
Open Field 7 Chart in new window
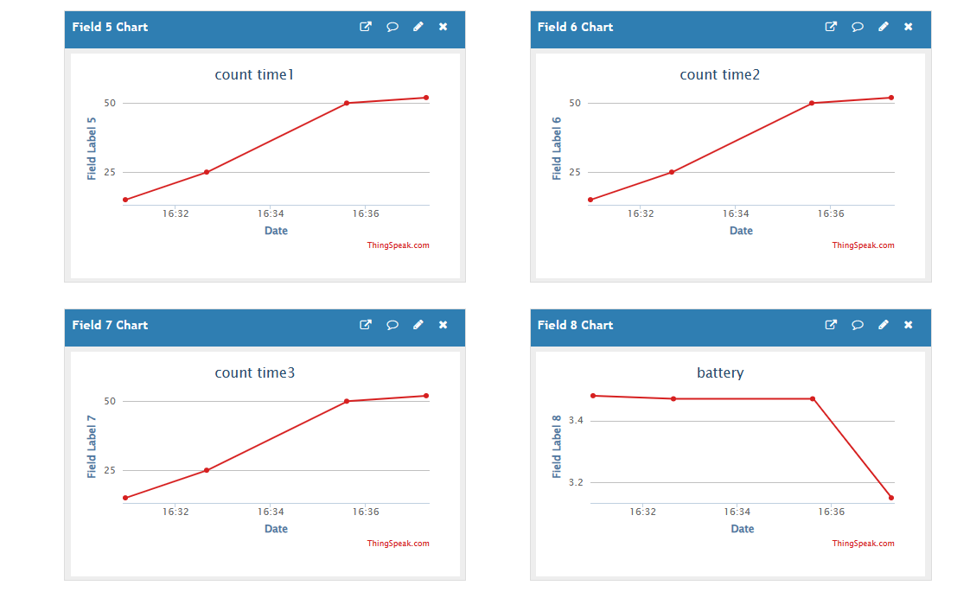366,325
